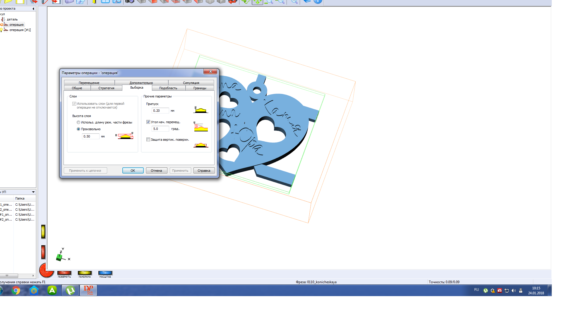The width and height of the screenshot is (562, 316).
Task: Click the zoom out magnifier icon
Action: pos(269,1)
